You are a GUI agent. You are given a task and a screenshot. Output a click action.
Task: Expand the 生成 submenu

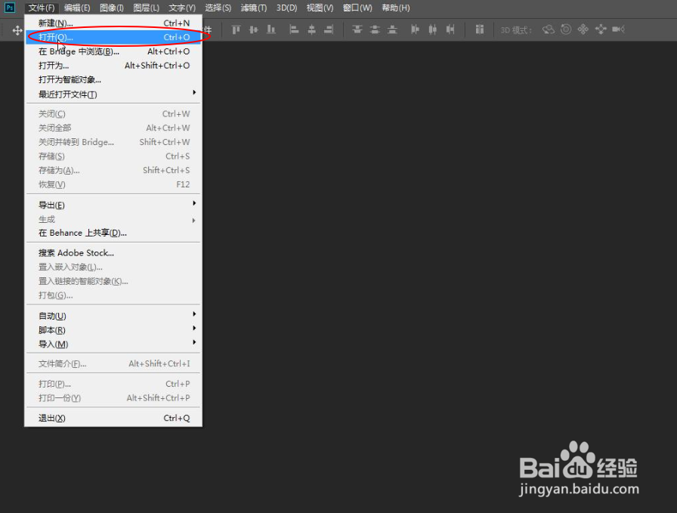coord(113,219)
